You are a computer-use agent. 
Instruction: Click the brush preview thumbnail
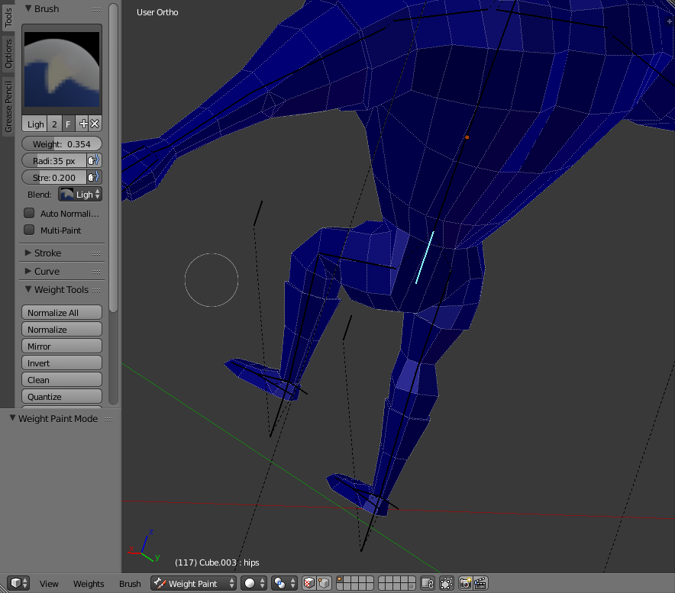coord(62,69)
